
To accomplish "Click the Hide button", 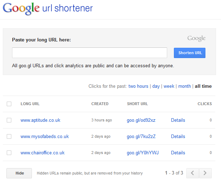I will point(19,173).
